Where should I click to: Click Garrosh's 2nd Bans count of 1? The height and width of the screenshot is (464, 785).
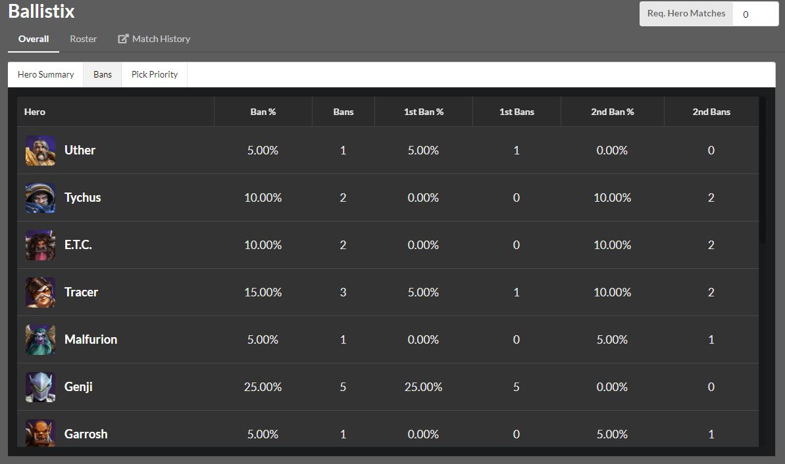(711, 434)
